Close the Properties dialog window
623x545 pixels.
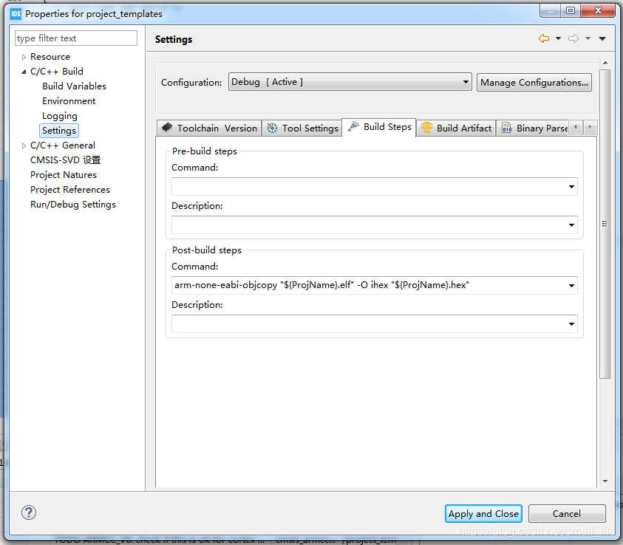pyautogui.click(x=598, y=11)
